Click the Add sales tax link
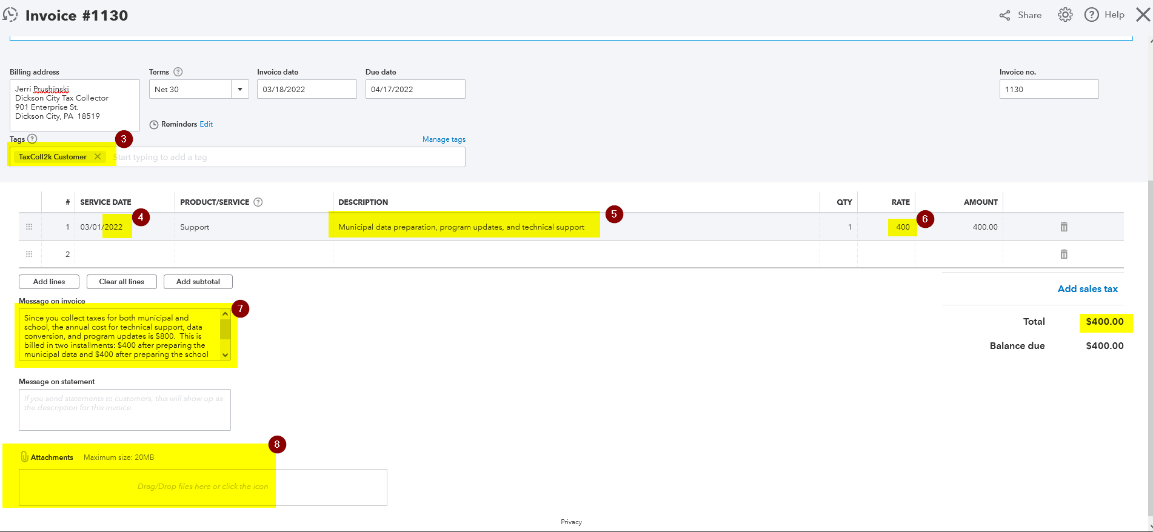1153x532 pixels. pyautogui.click(x=1088, y=288)
